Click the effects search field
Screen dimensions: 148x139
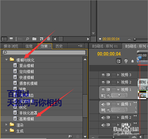coord(44,53)
